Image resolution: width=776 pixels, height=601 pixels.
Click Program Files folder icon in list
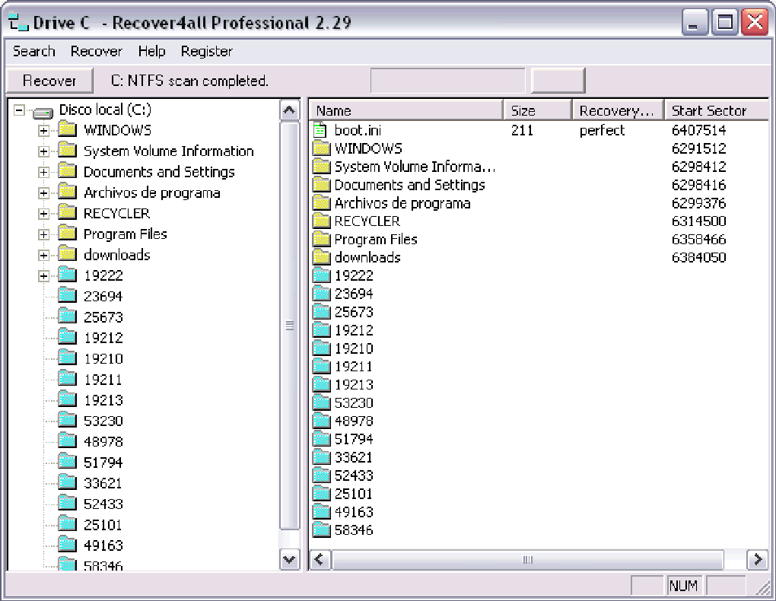point(322,239)
